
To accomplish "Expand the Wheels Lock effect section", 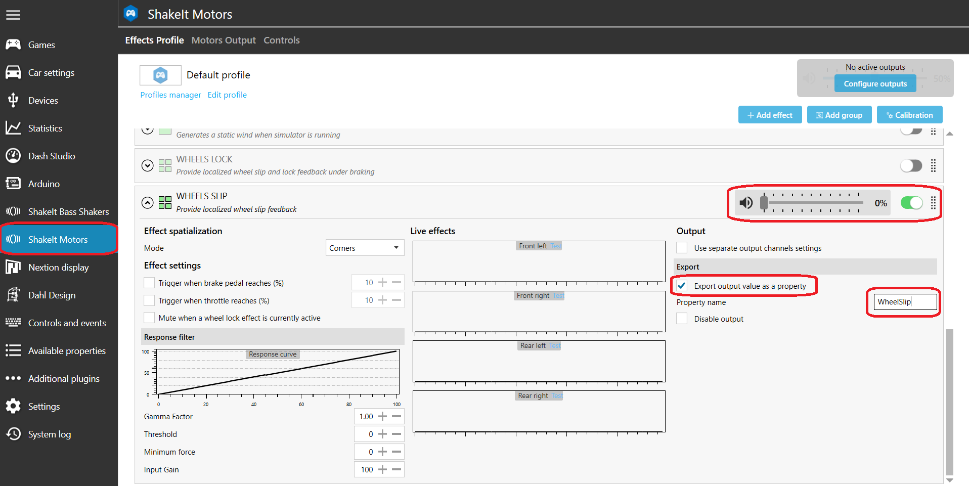I will pos(147,166).
